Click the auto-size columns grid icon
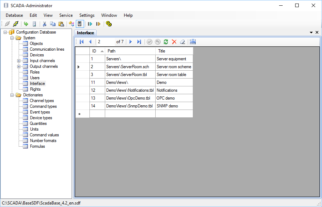 (x=193, y=42)
